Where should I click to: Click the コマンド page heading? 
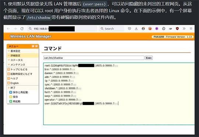pos(53,49)
